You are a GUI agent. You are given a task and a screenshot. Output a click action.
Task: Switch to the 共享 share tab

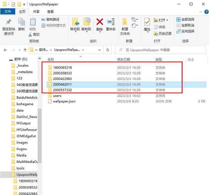pyautogui.click(x=36, y=12)
